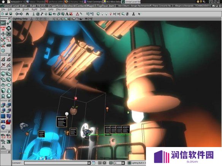
Task: Toggle the viewport 'F' front view button
Action: 41,19
